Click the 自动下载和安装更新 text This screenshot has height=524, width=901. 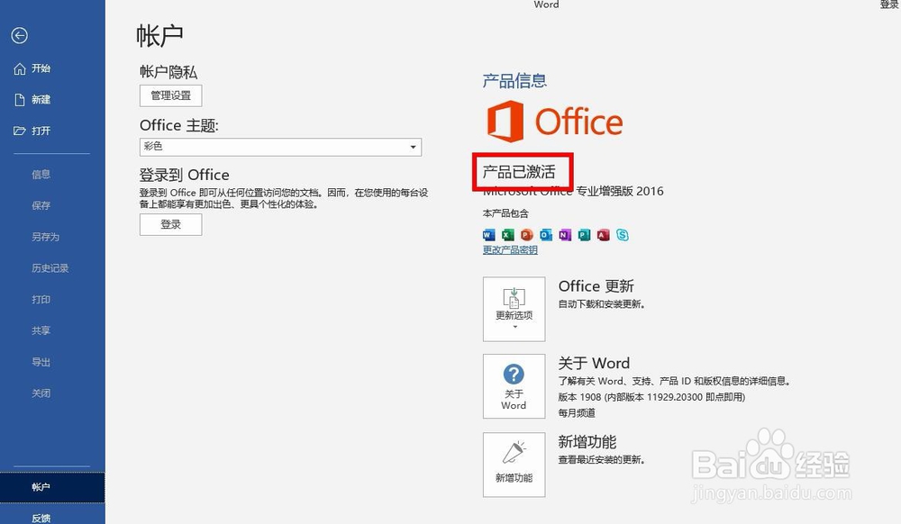602,303
